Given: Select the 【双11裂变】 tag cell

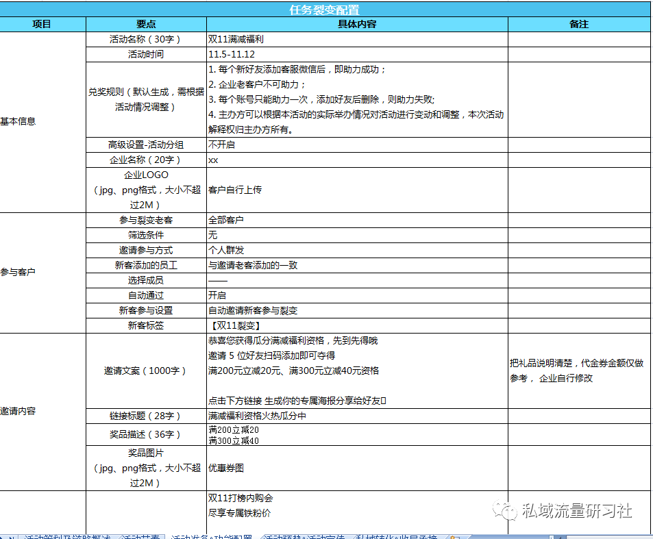Looking at the screenshot, I should pos(357,325).
